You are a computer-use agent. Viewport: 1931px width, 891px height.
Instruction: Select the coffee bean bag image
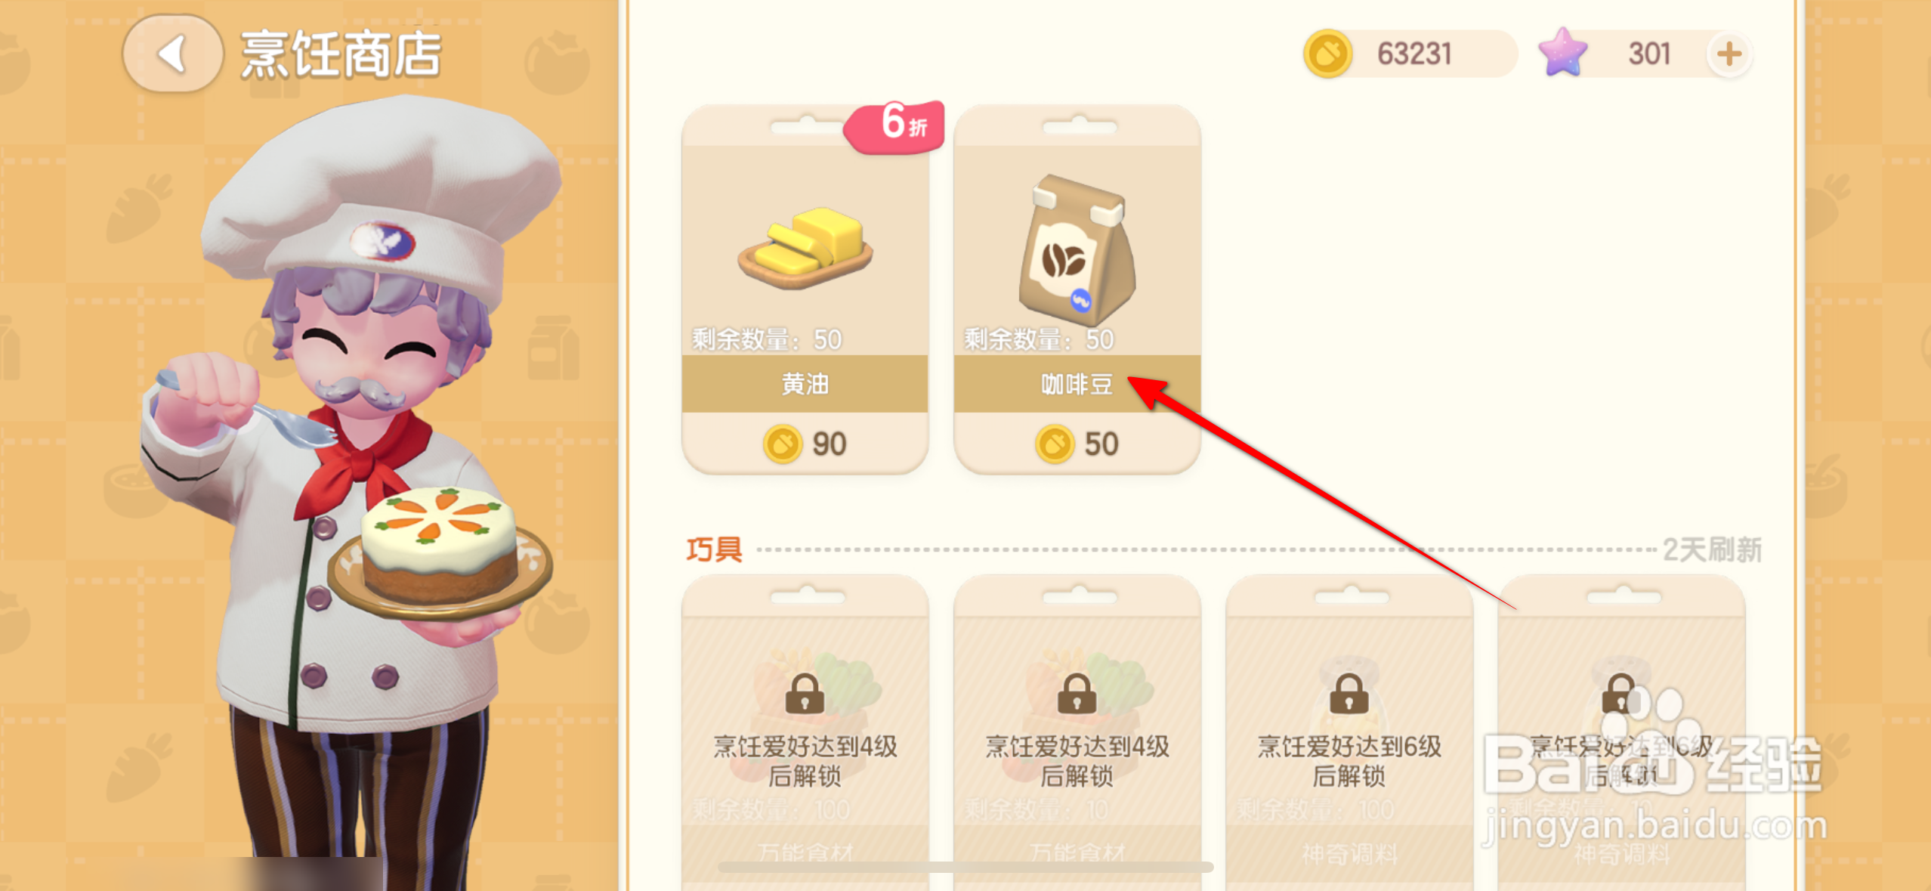pos(1077,251)
